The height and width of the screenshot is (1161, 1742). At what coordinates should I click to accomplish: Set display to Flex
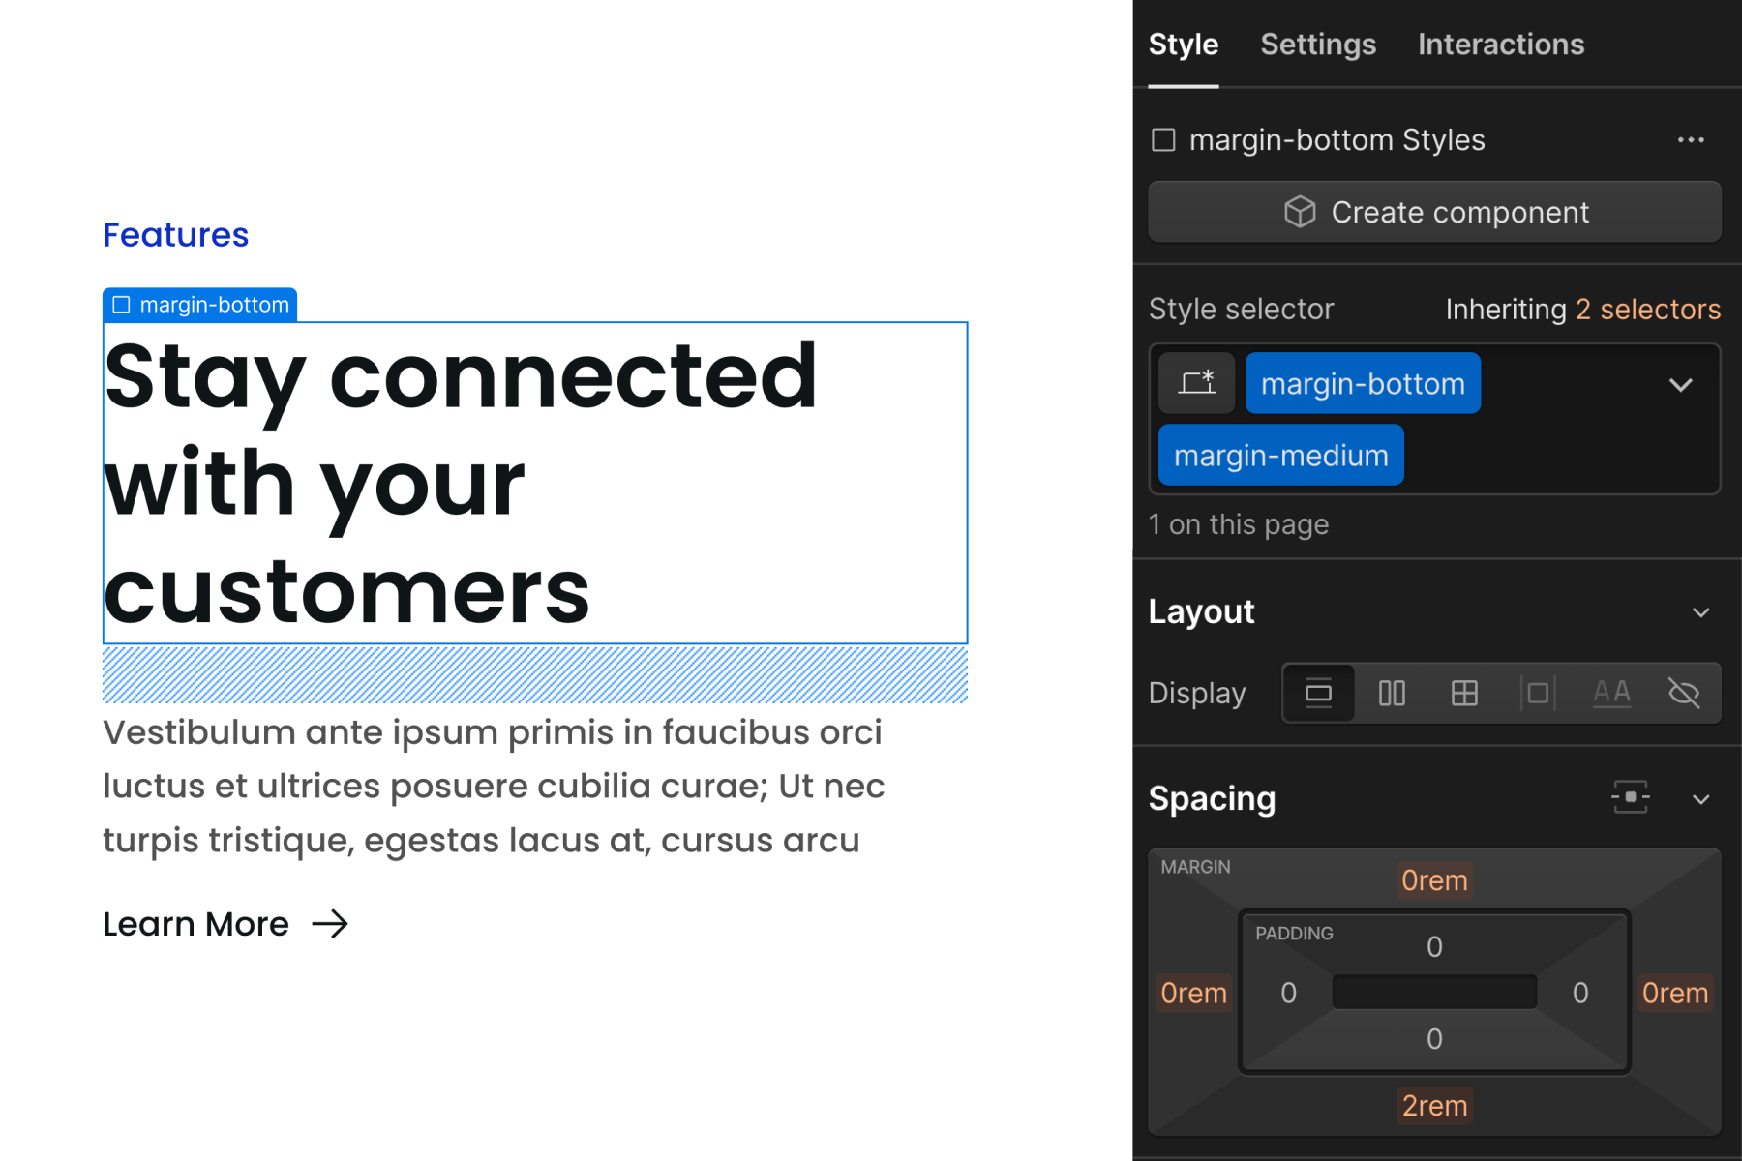(1392, 693)
